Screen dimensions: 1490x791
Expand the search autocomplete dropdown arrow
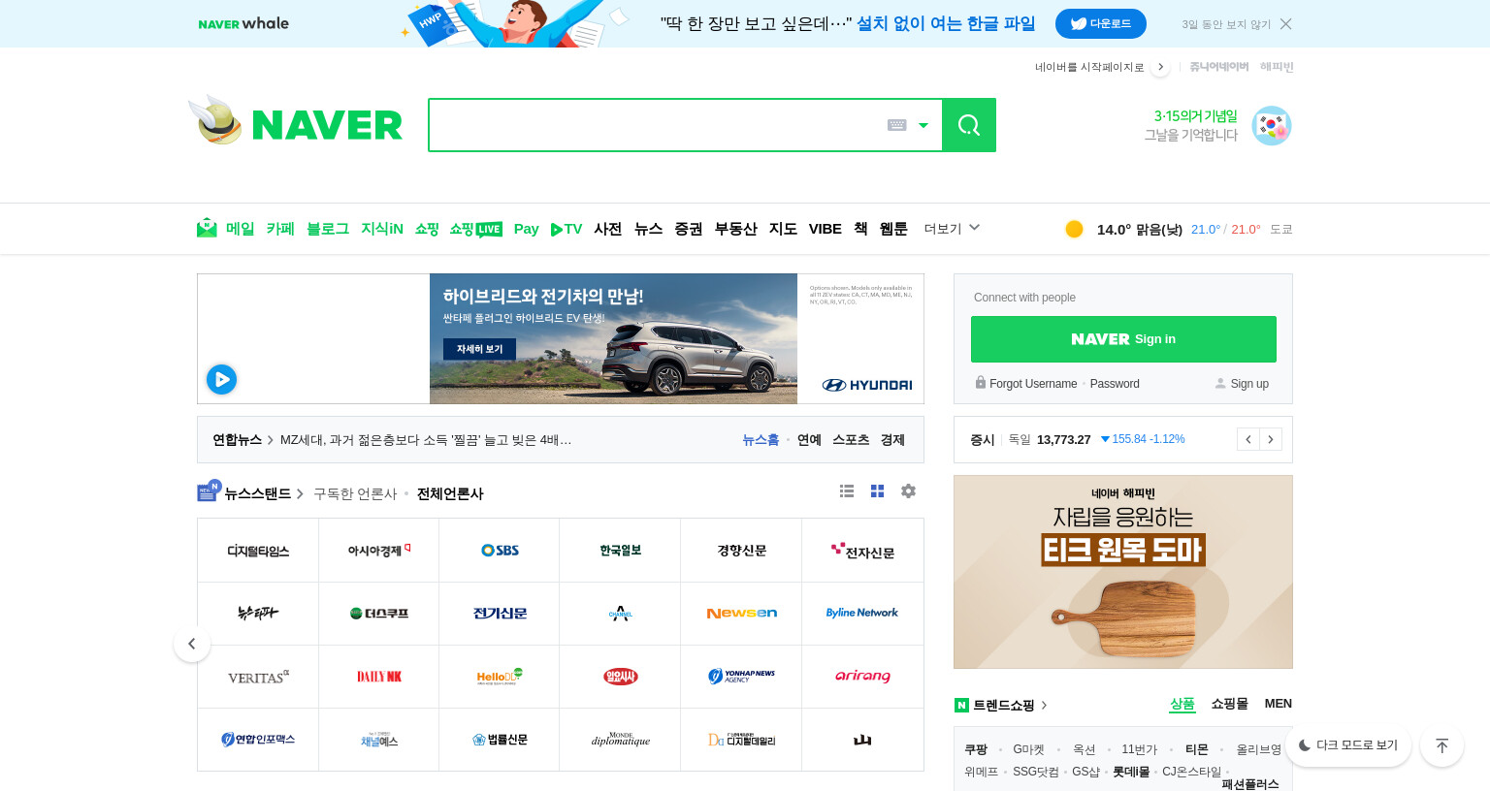tap(923, 125)
